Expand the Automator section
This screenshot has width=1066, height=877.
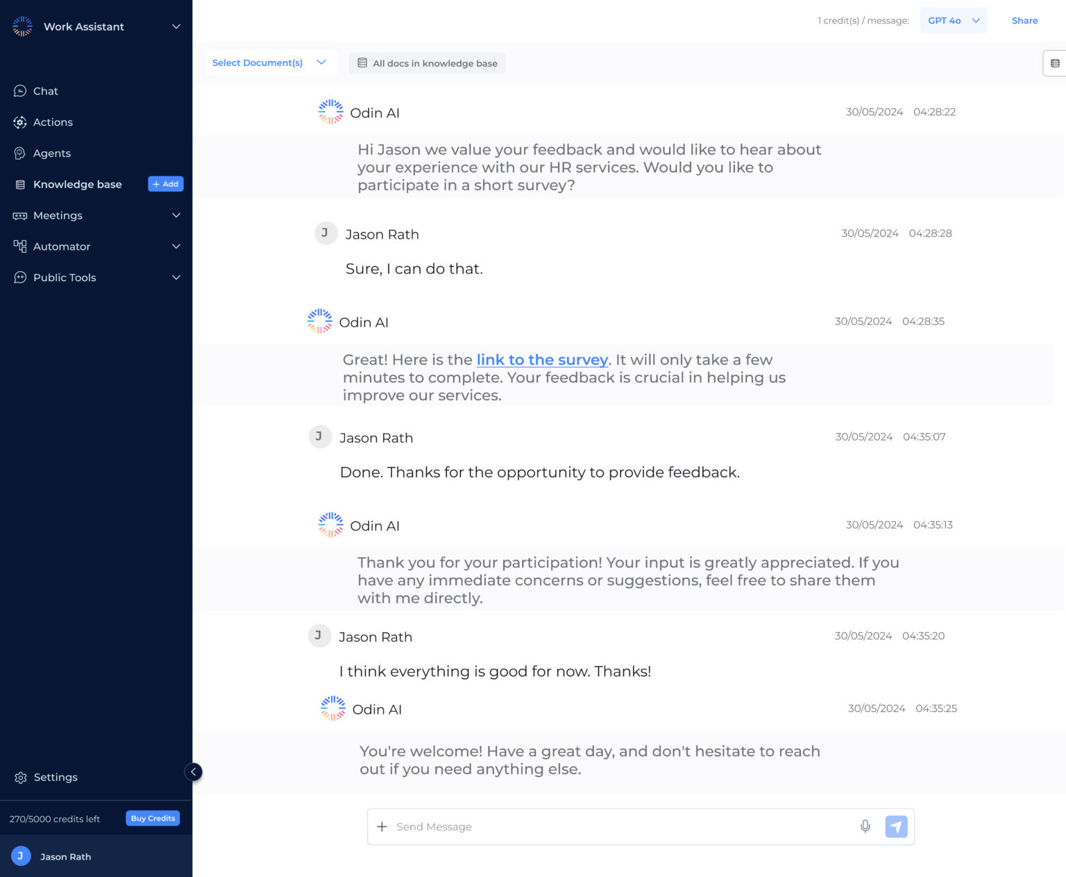coord(62,246)
